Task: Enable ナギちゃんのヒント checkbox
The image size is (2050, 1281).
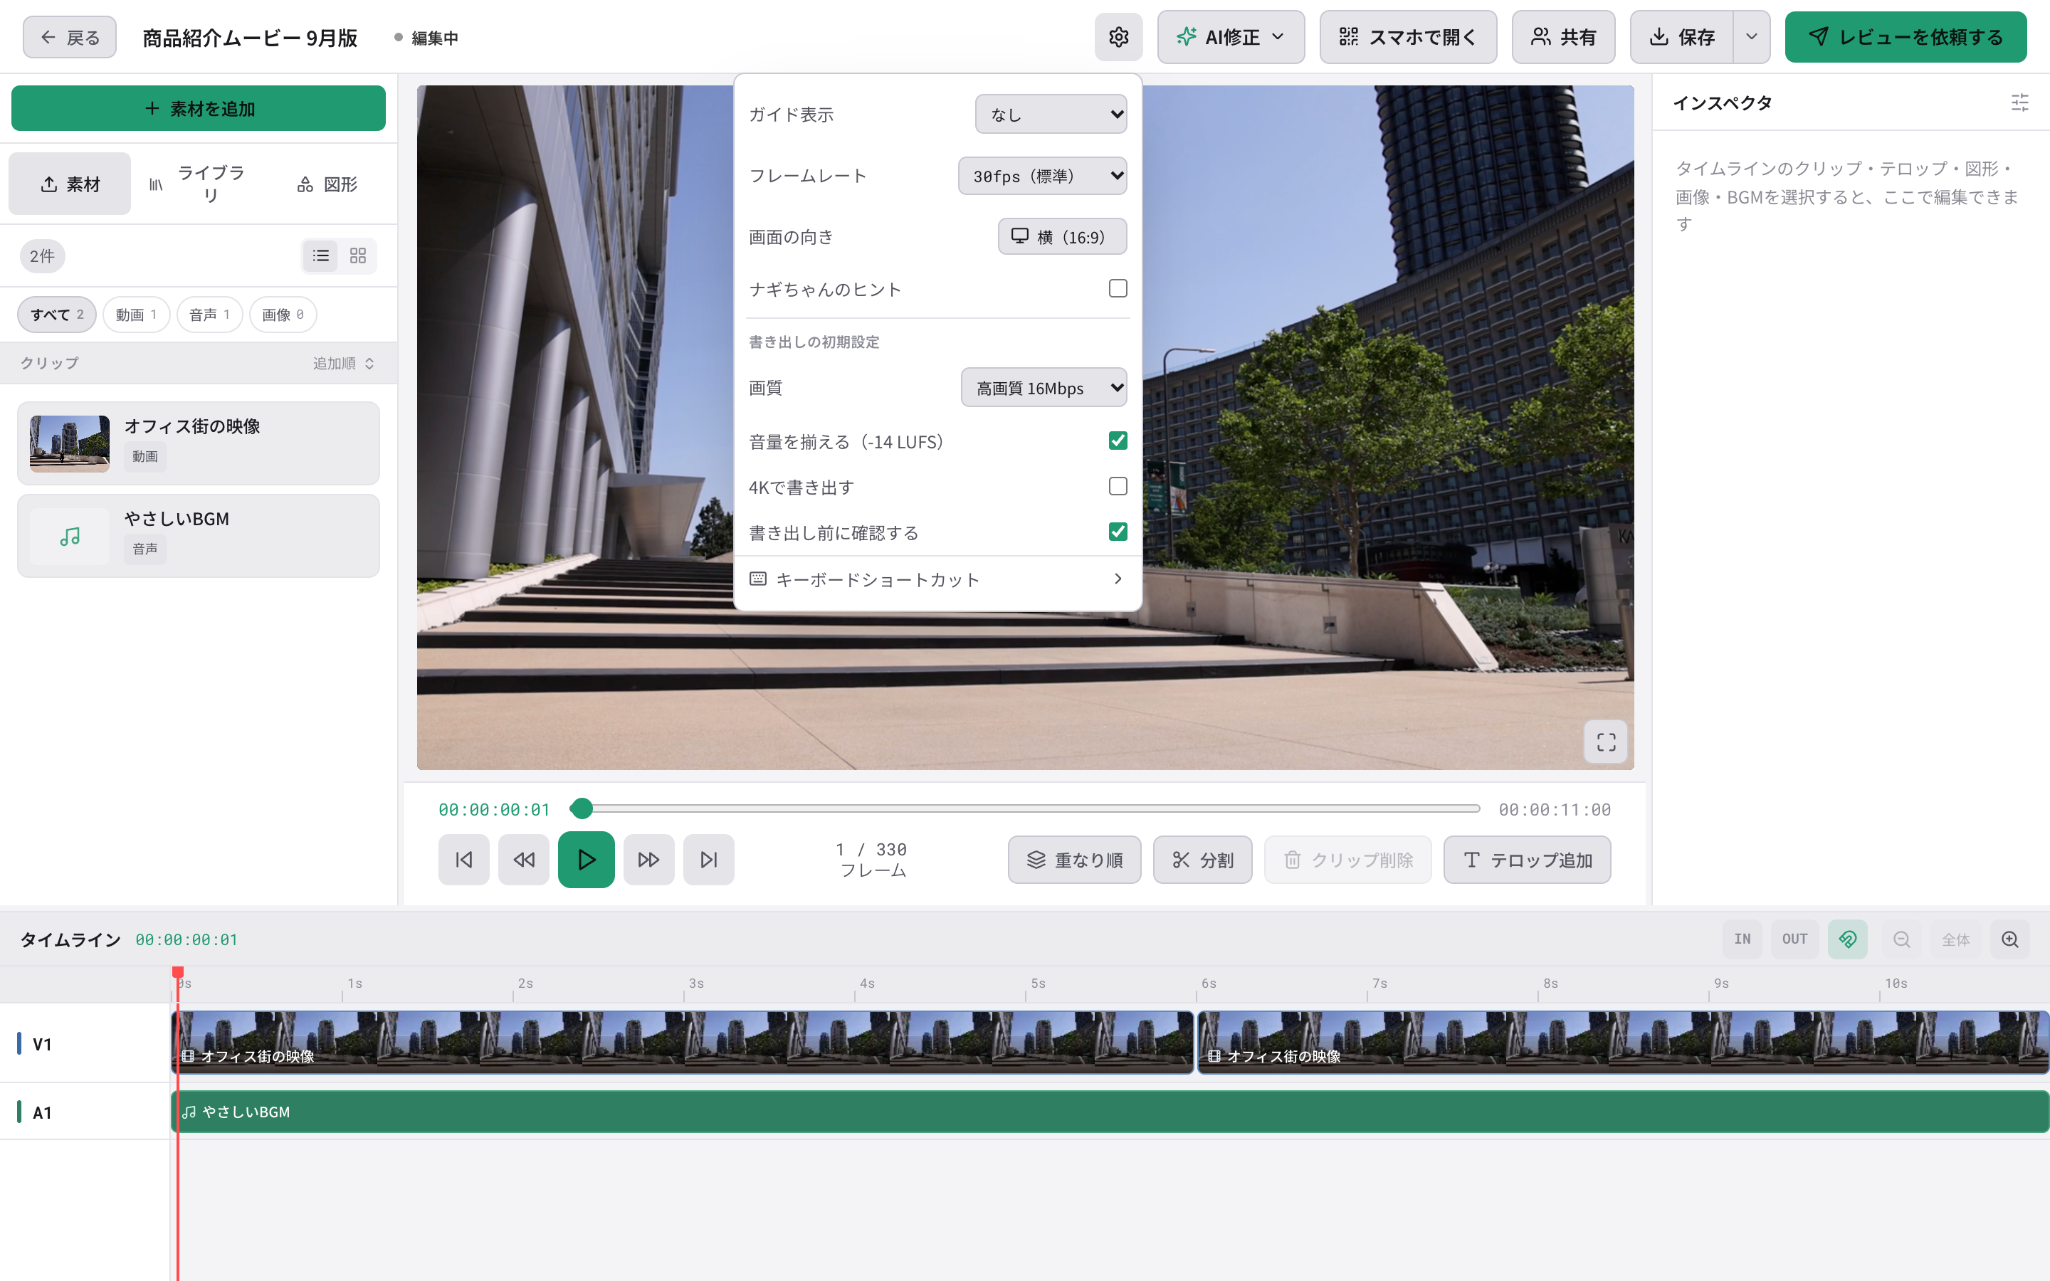Action: [x=1118, y=288]
